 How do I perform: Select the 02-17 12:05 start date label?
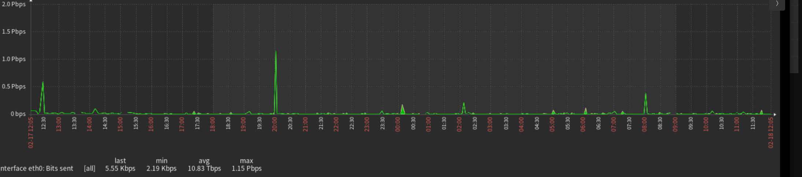point(31,132)
